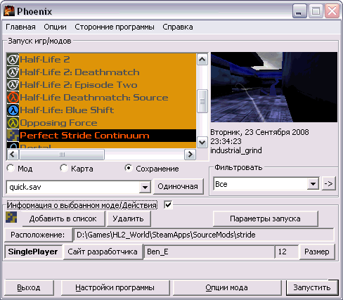Click the vertical scrollbar thumb of list
This screenshot has width=343, height=300.
tap(202, 101)
